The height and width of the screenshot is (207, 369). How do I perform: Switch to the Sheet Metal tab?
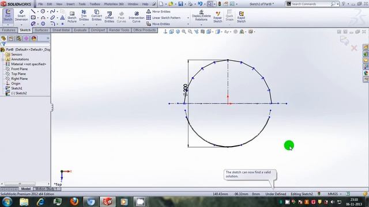coord(61,30)
